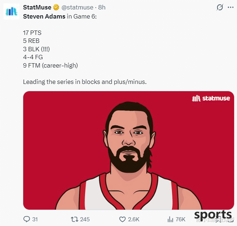Open the StatMuse display name link

[x=37, y=7]
